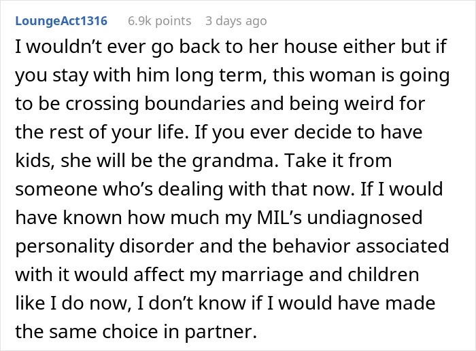Image resolution: width=476 pixels, height=351 pixels.
Task: Click the 6.9k points score
Action: point(158,21)
